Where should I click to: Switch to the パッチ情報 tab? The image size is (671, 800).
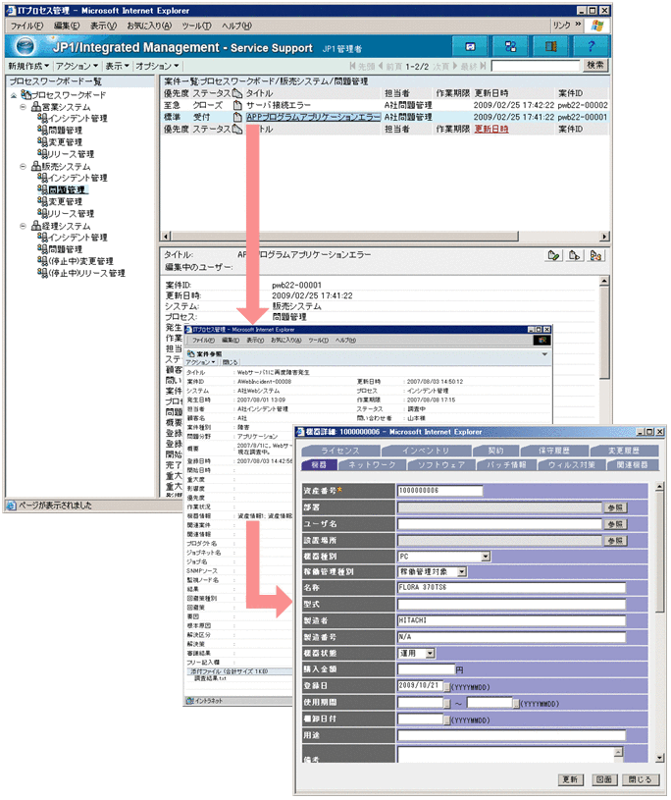click(507, 465)
